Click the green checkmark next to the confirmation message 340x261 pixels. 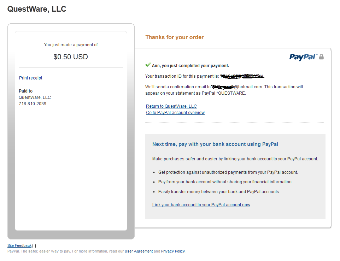point(148,65)
